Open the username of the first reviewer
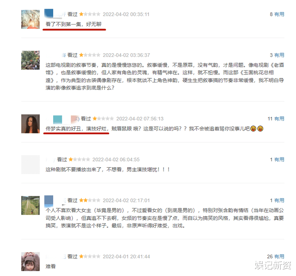The image size is (296, 276). [55, 14]
